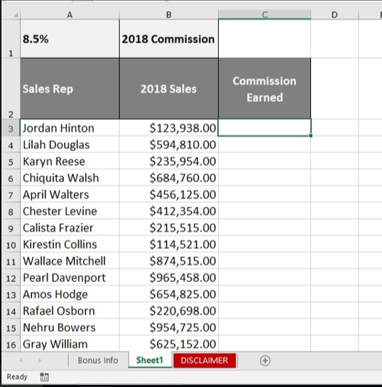
Task: Click previous sheet navigation arrow
Action: point(21,361)
